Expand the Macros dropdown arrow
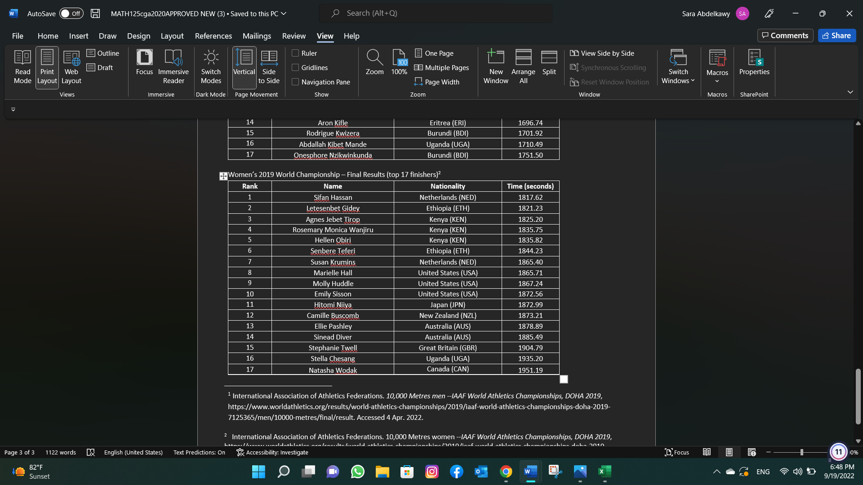The height and width of the screenshot is (485, 863). pyautogui.click(x=717, y=81)
